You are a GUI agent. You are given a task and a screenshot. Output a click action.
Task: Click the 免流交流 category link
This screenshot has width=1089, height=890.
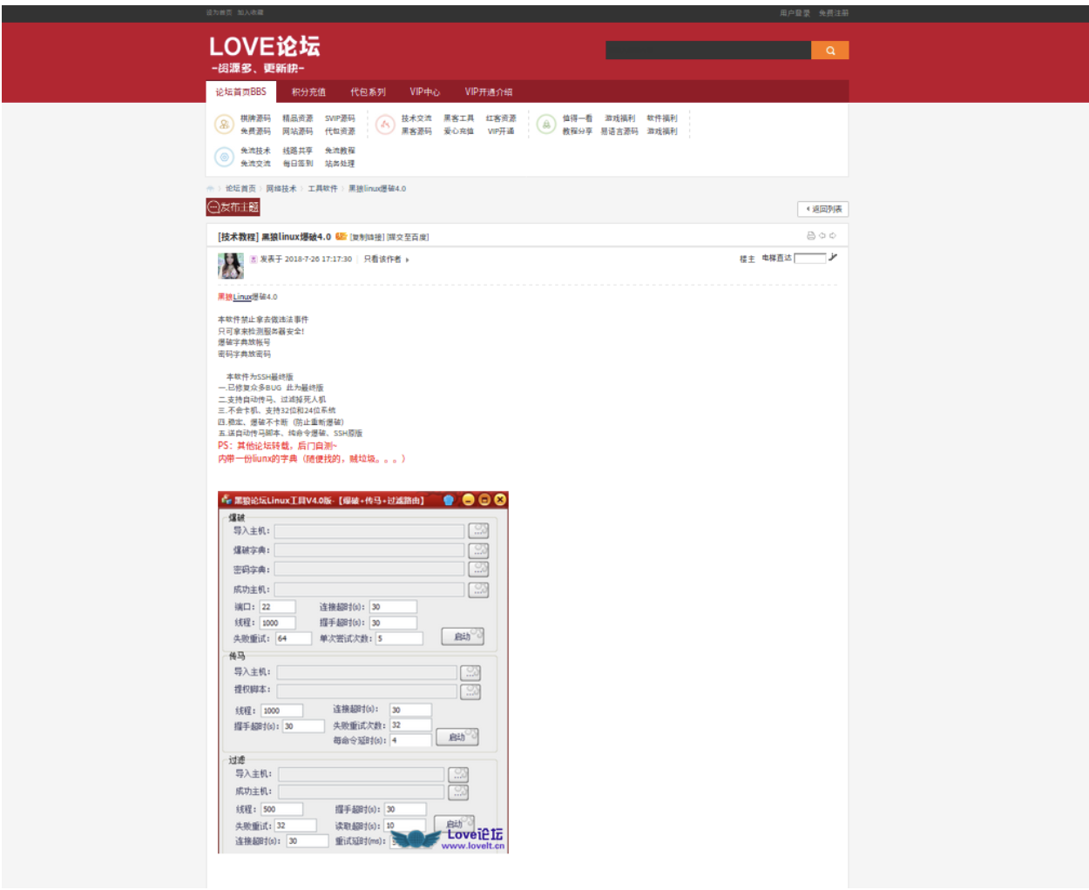tap(255, 164)
